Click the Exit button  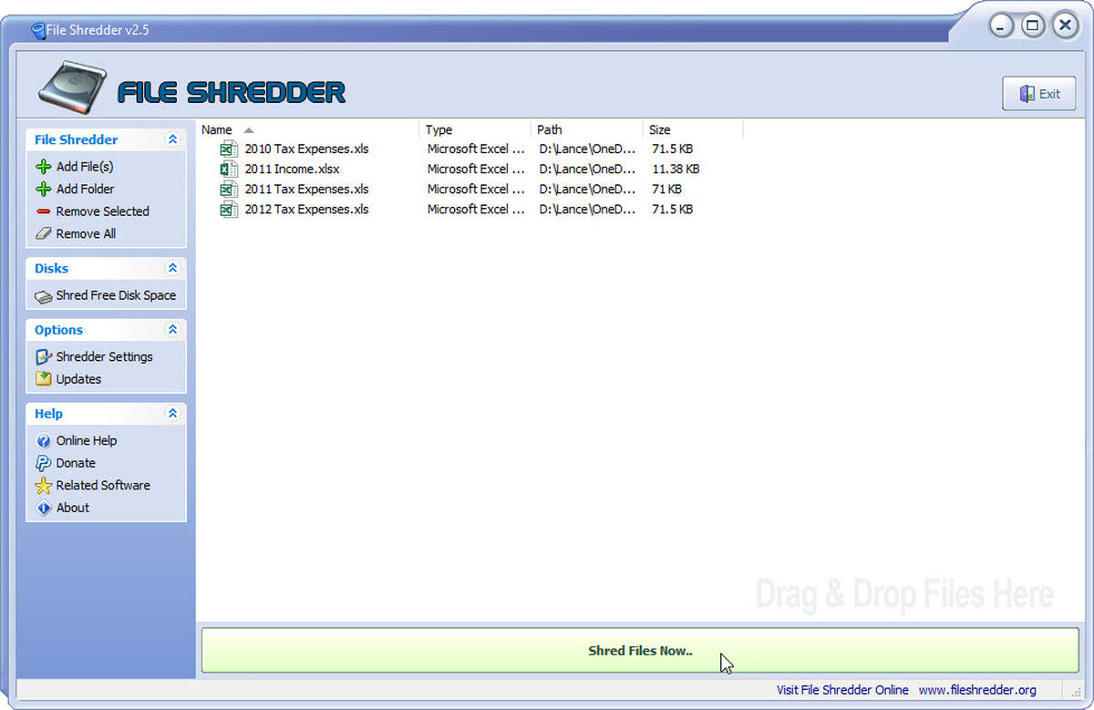[x=1038, y=93]
